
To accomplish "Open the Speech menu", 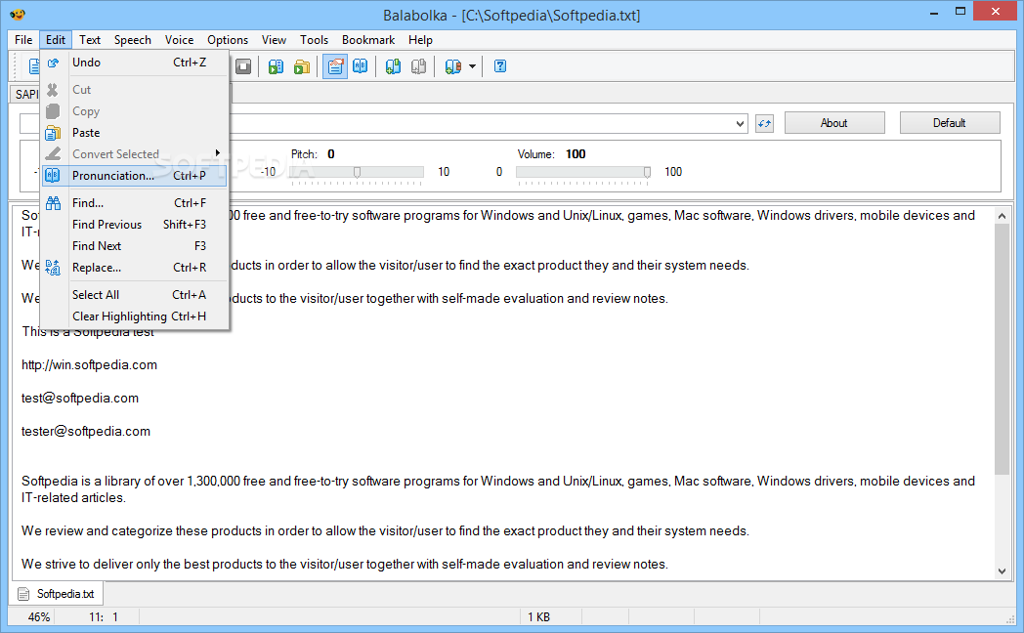I will pos(133,40).
